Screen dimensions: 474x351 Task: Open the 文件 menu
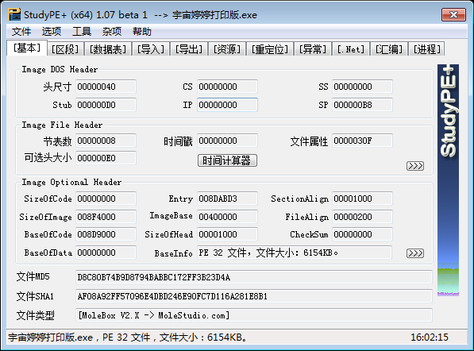(21, 32)
